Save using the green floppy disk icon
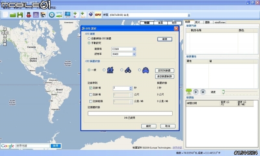Image resolution: width=260 pixels, height=156 pixels. [20, 15]
